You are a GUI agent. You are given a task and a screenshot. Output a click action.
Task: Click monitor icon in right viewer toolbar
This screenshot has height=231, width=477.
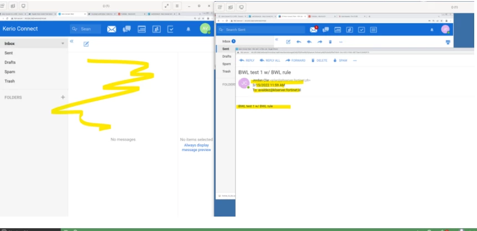241,7
